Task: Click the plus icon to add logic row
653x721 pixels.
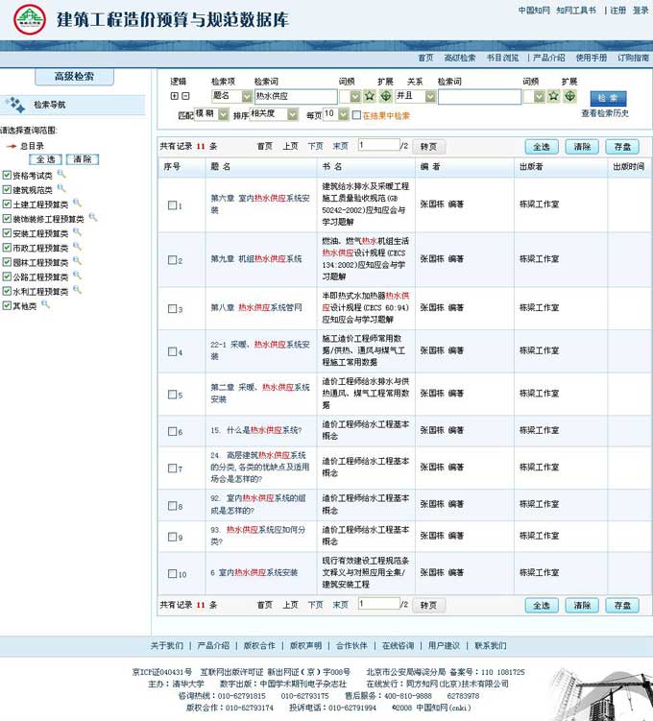Action: click(x=175, y=96)
